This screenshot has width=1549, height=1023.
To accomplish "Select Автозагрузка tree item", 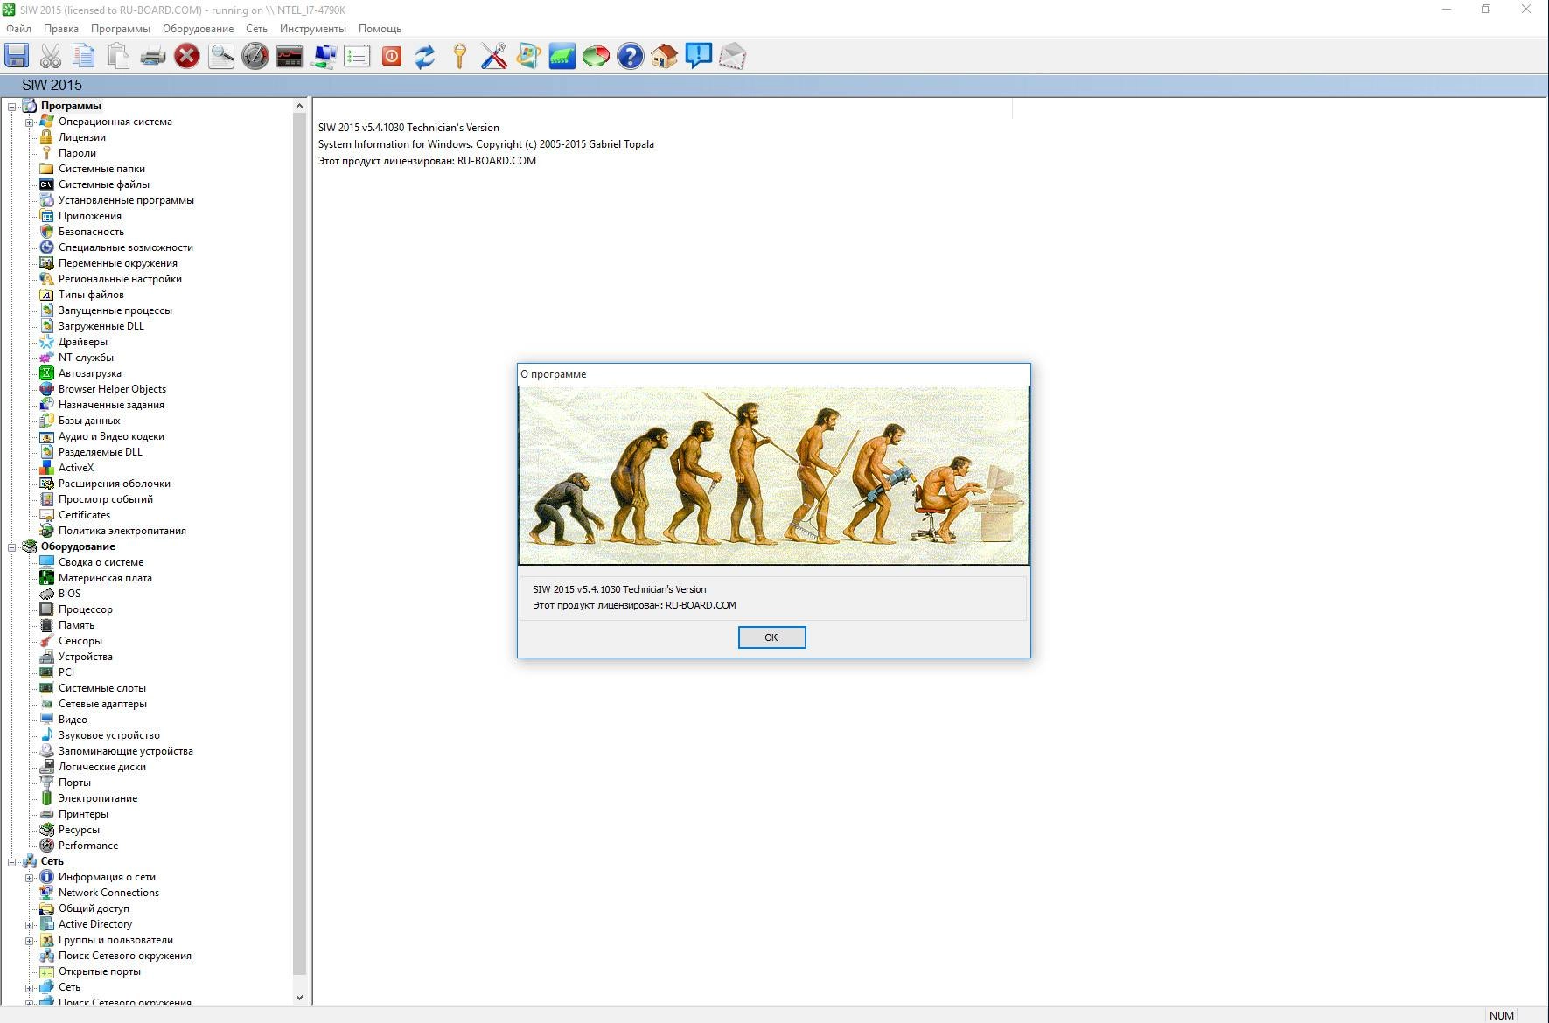I will pyautogui.click(x=90, y=373).
